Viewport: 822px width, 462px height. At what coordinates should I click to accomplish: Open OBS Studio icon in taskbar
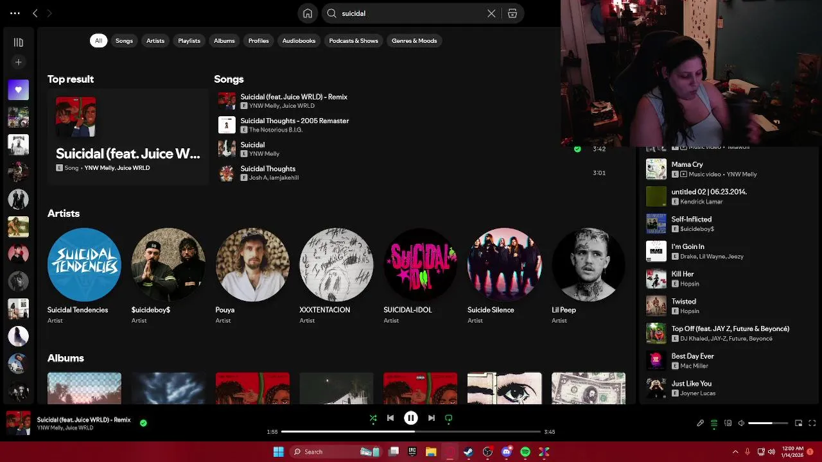487,452
